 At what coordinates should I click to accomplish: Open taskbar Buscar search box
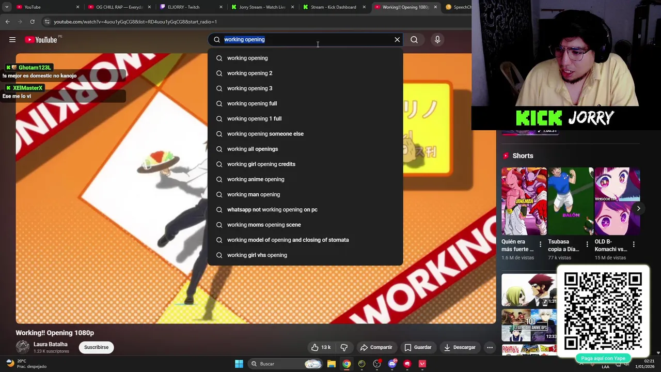coord(285,364)
